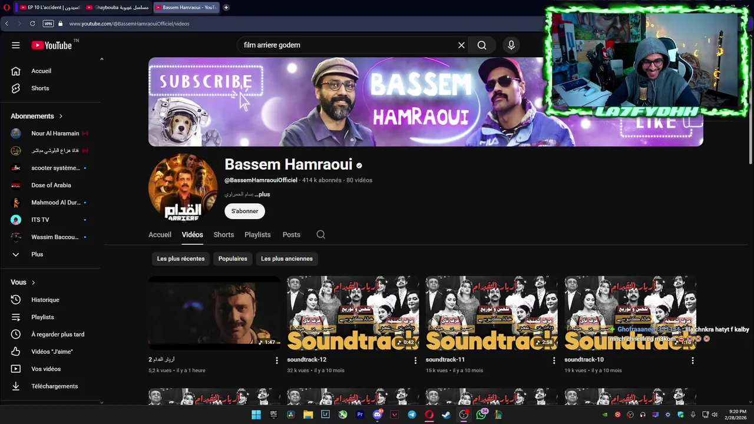Screen dimensions: 754x424
Task: Open Telegram from the taskbar
Action: coord(412,415)
